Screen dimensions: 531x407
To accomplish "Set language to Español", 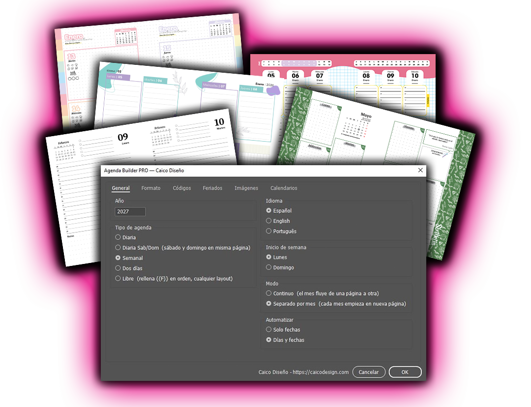I will 279,210.
